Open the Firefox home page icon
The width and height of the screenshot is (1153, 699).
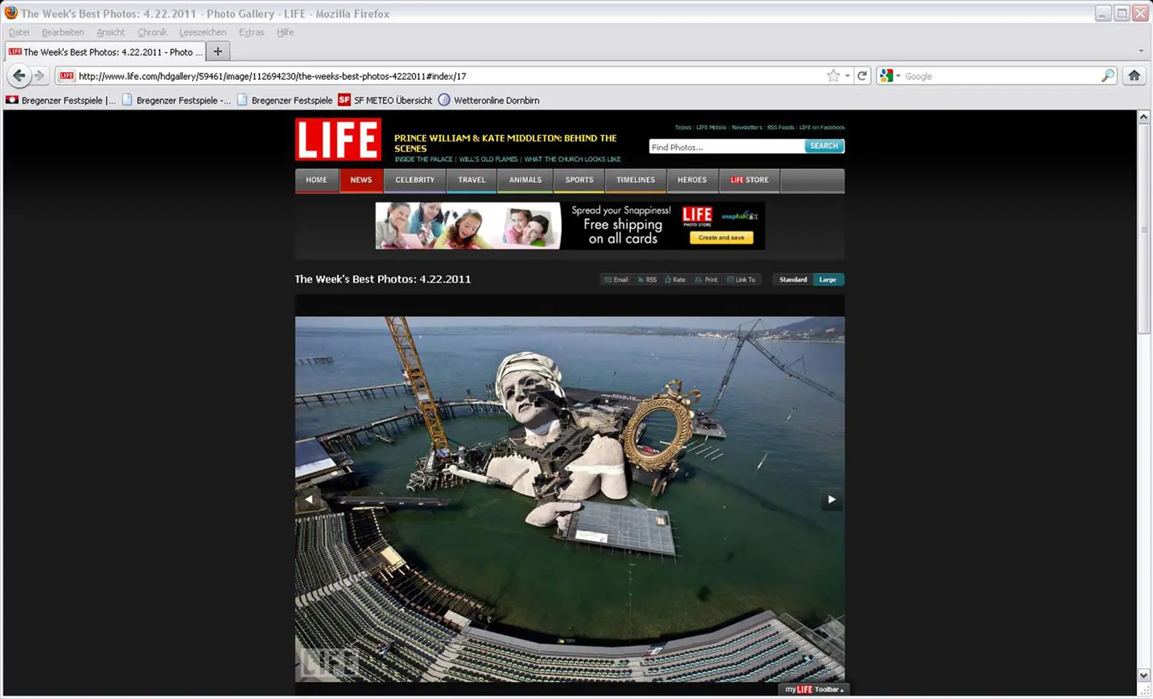(1134, 75)
